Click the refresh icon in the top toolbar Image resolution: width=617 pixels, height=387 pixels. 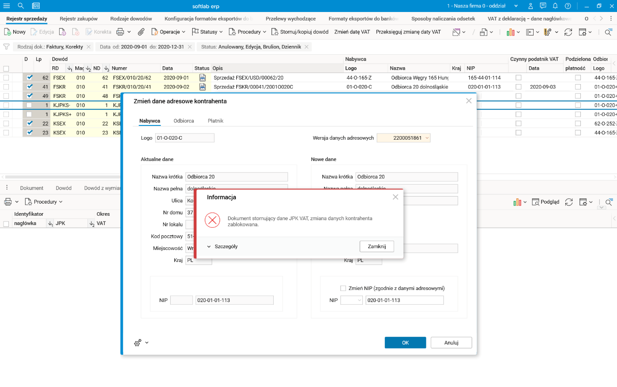(568, 32)
